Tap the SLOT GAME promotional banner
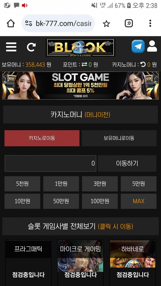 80,85
